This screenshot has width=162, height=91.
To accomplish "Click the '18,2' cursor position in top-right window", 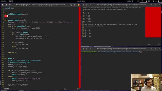I will tap(149, 44).
